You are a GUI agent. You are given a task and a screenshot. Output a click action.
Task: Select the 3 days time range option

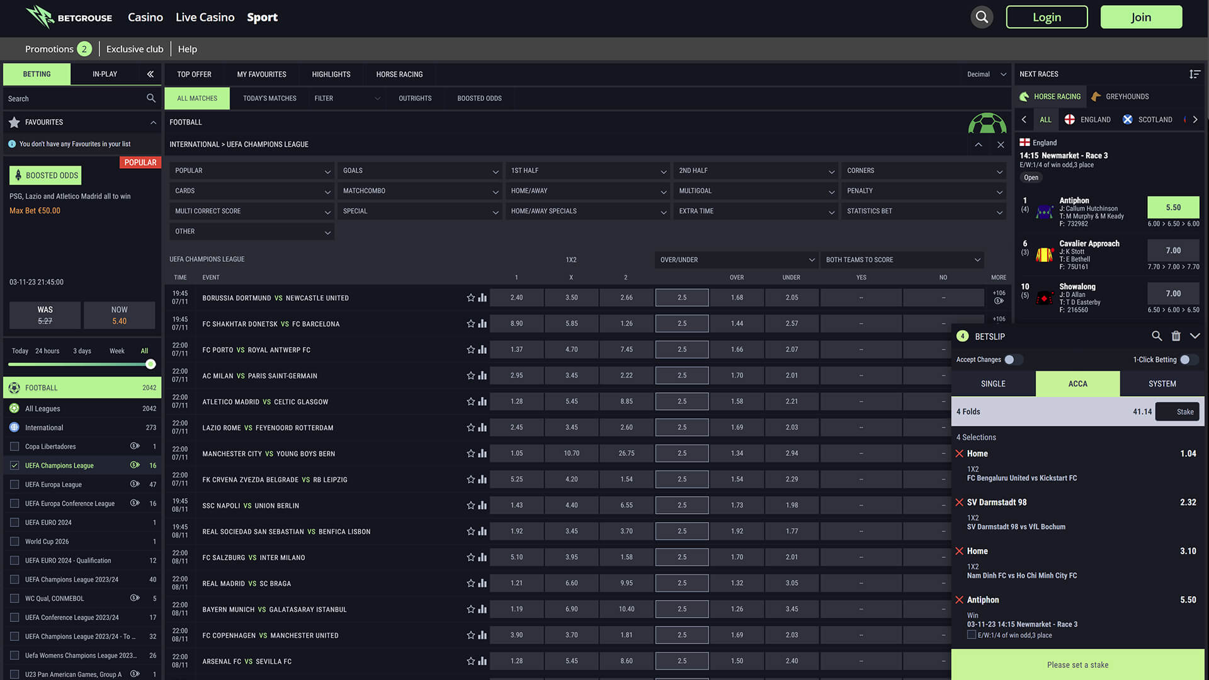82,351
